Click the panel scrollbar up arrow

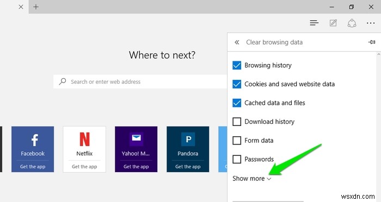[379, 54]
